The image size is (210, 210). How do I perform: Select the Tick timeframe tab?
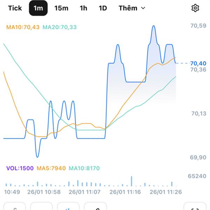click(15, 8)
